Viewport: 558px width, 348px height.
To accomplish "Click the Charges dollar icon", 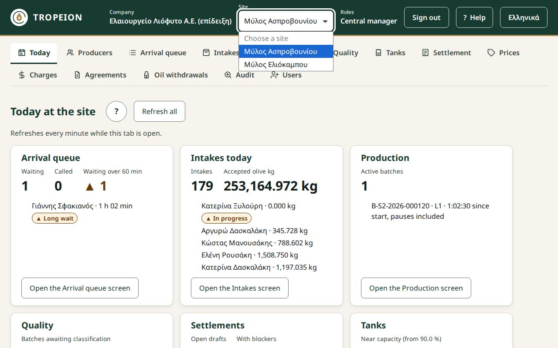I will pyautogui.click(x=22, y=75).
